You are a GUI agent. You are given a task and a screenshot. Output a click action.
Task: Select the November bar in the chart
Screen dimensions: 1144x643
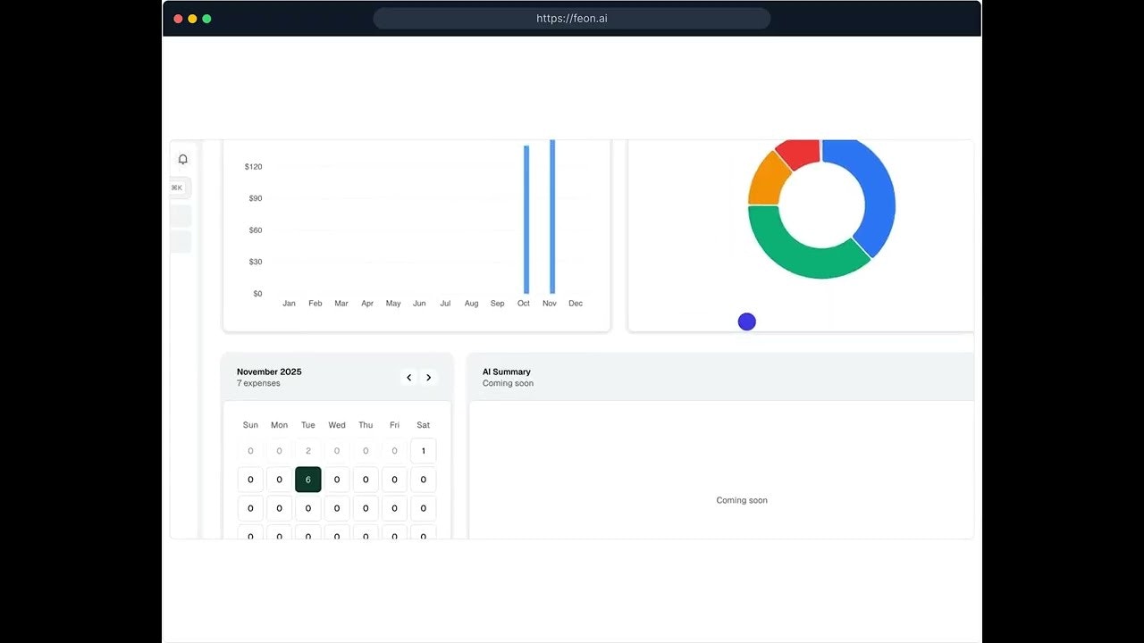552,217
